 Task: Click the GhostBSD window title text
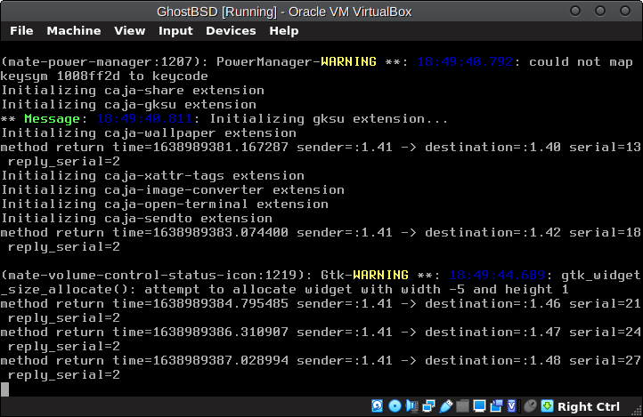pos(284,12)
